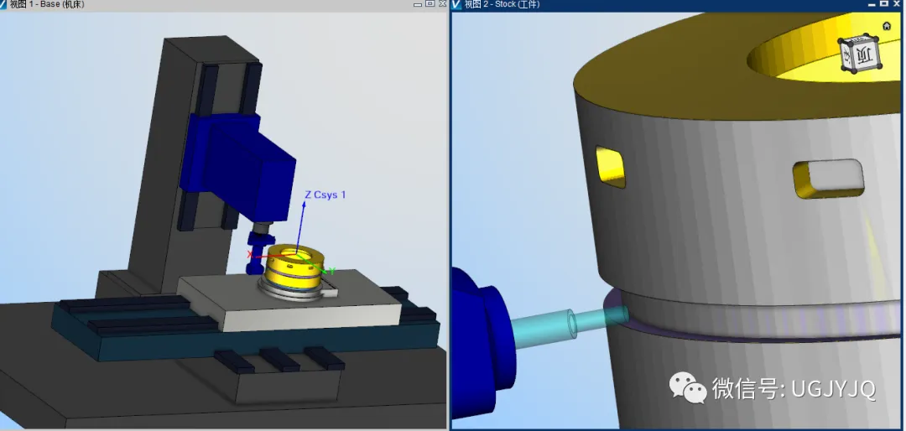The width and height of the screenshot is (906, 431).
Task: Click the "Z Csys 1" axis label
Action: (x=325, y=195)
